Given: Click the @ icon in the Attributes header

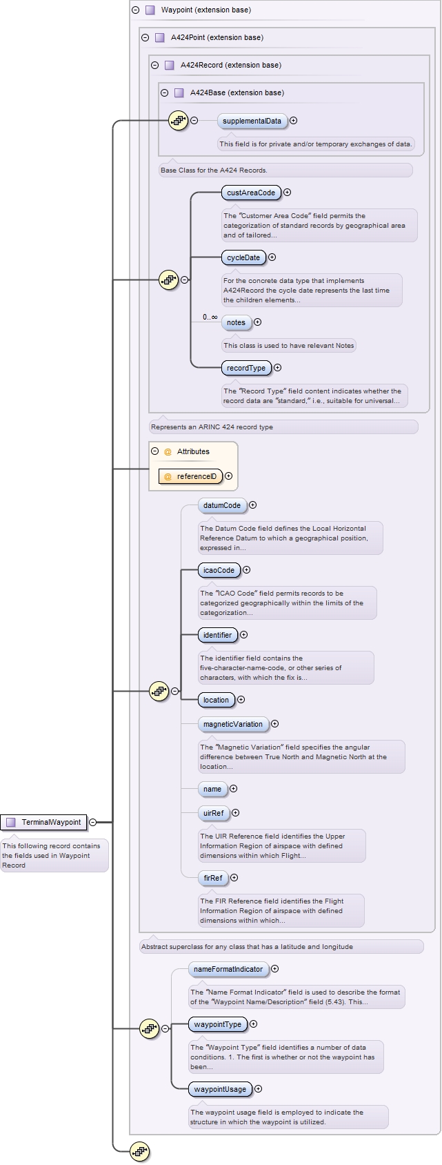Looking at the screenshot, I should [168, 451].
